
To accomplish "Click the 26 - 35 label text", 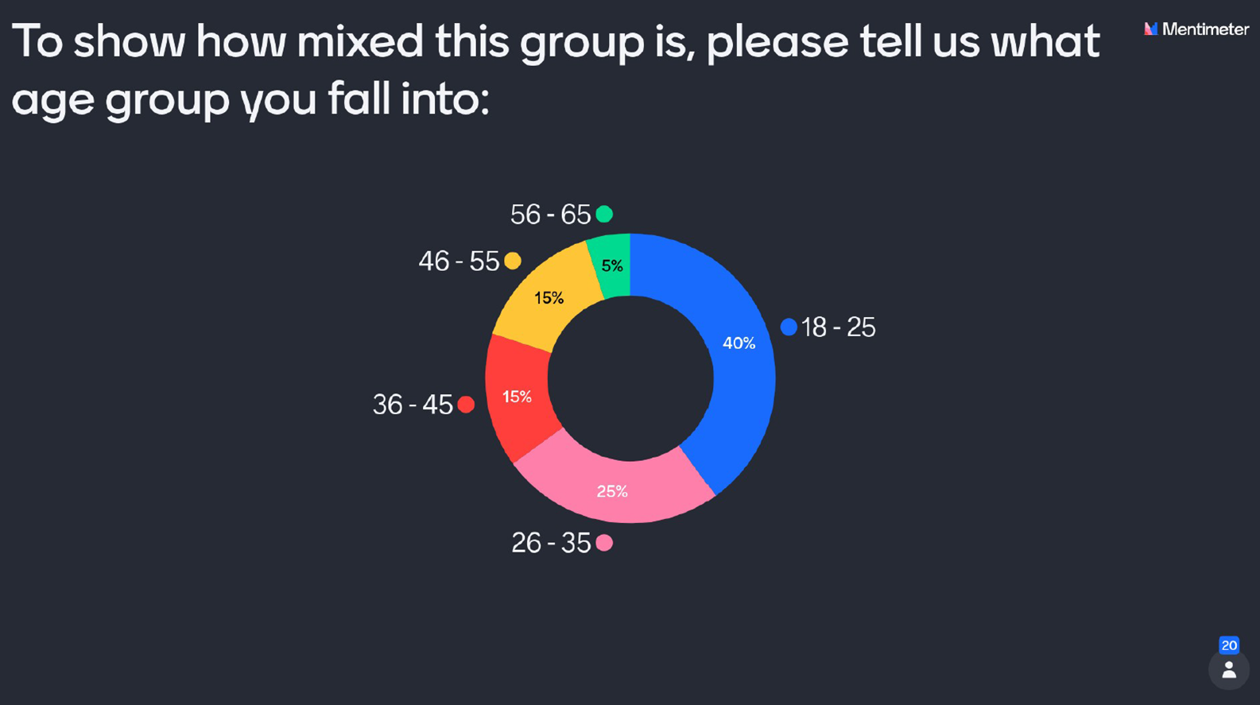I will tap(551, 544).
